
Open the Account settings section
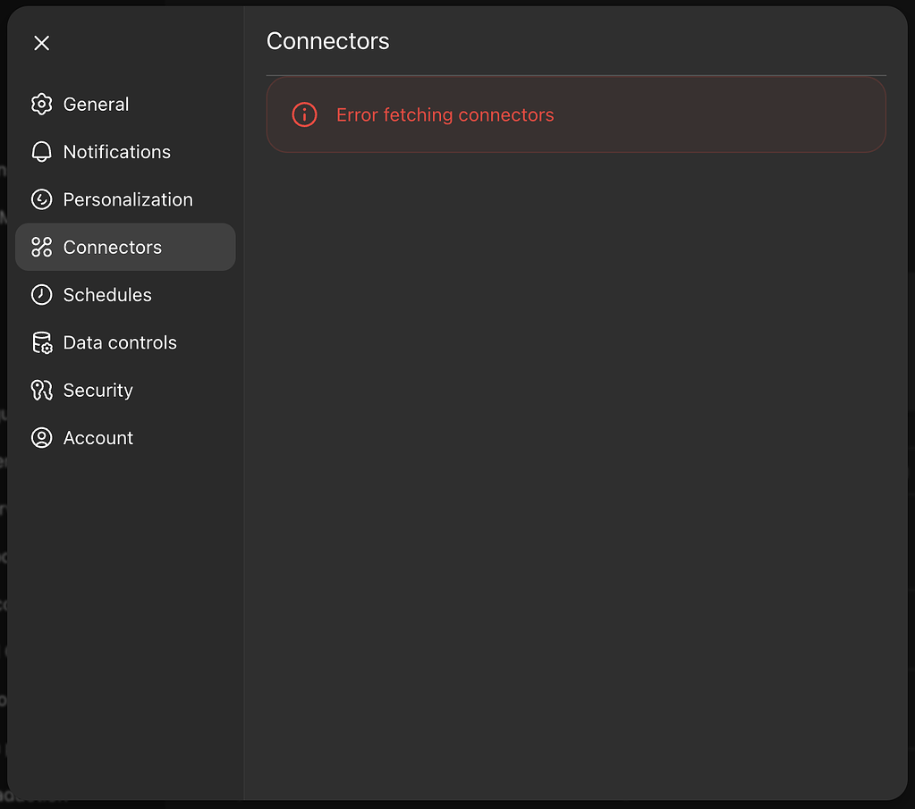click(97, 437)
